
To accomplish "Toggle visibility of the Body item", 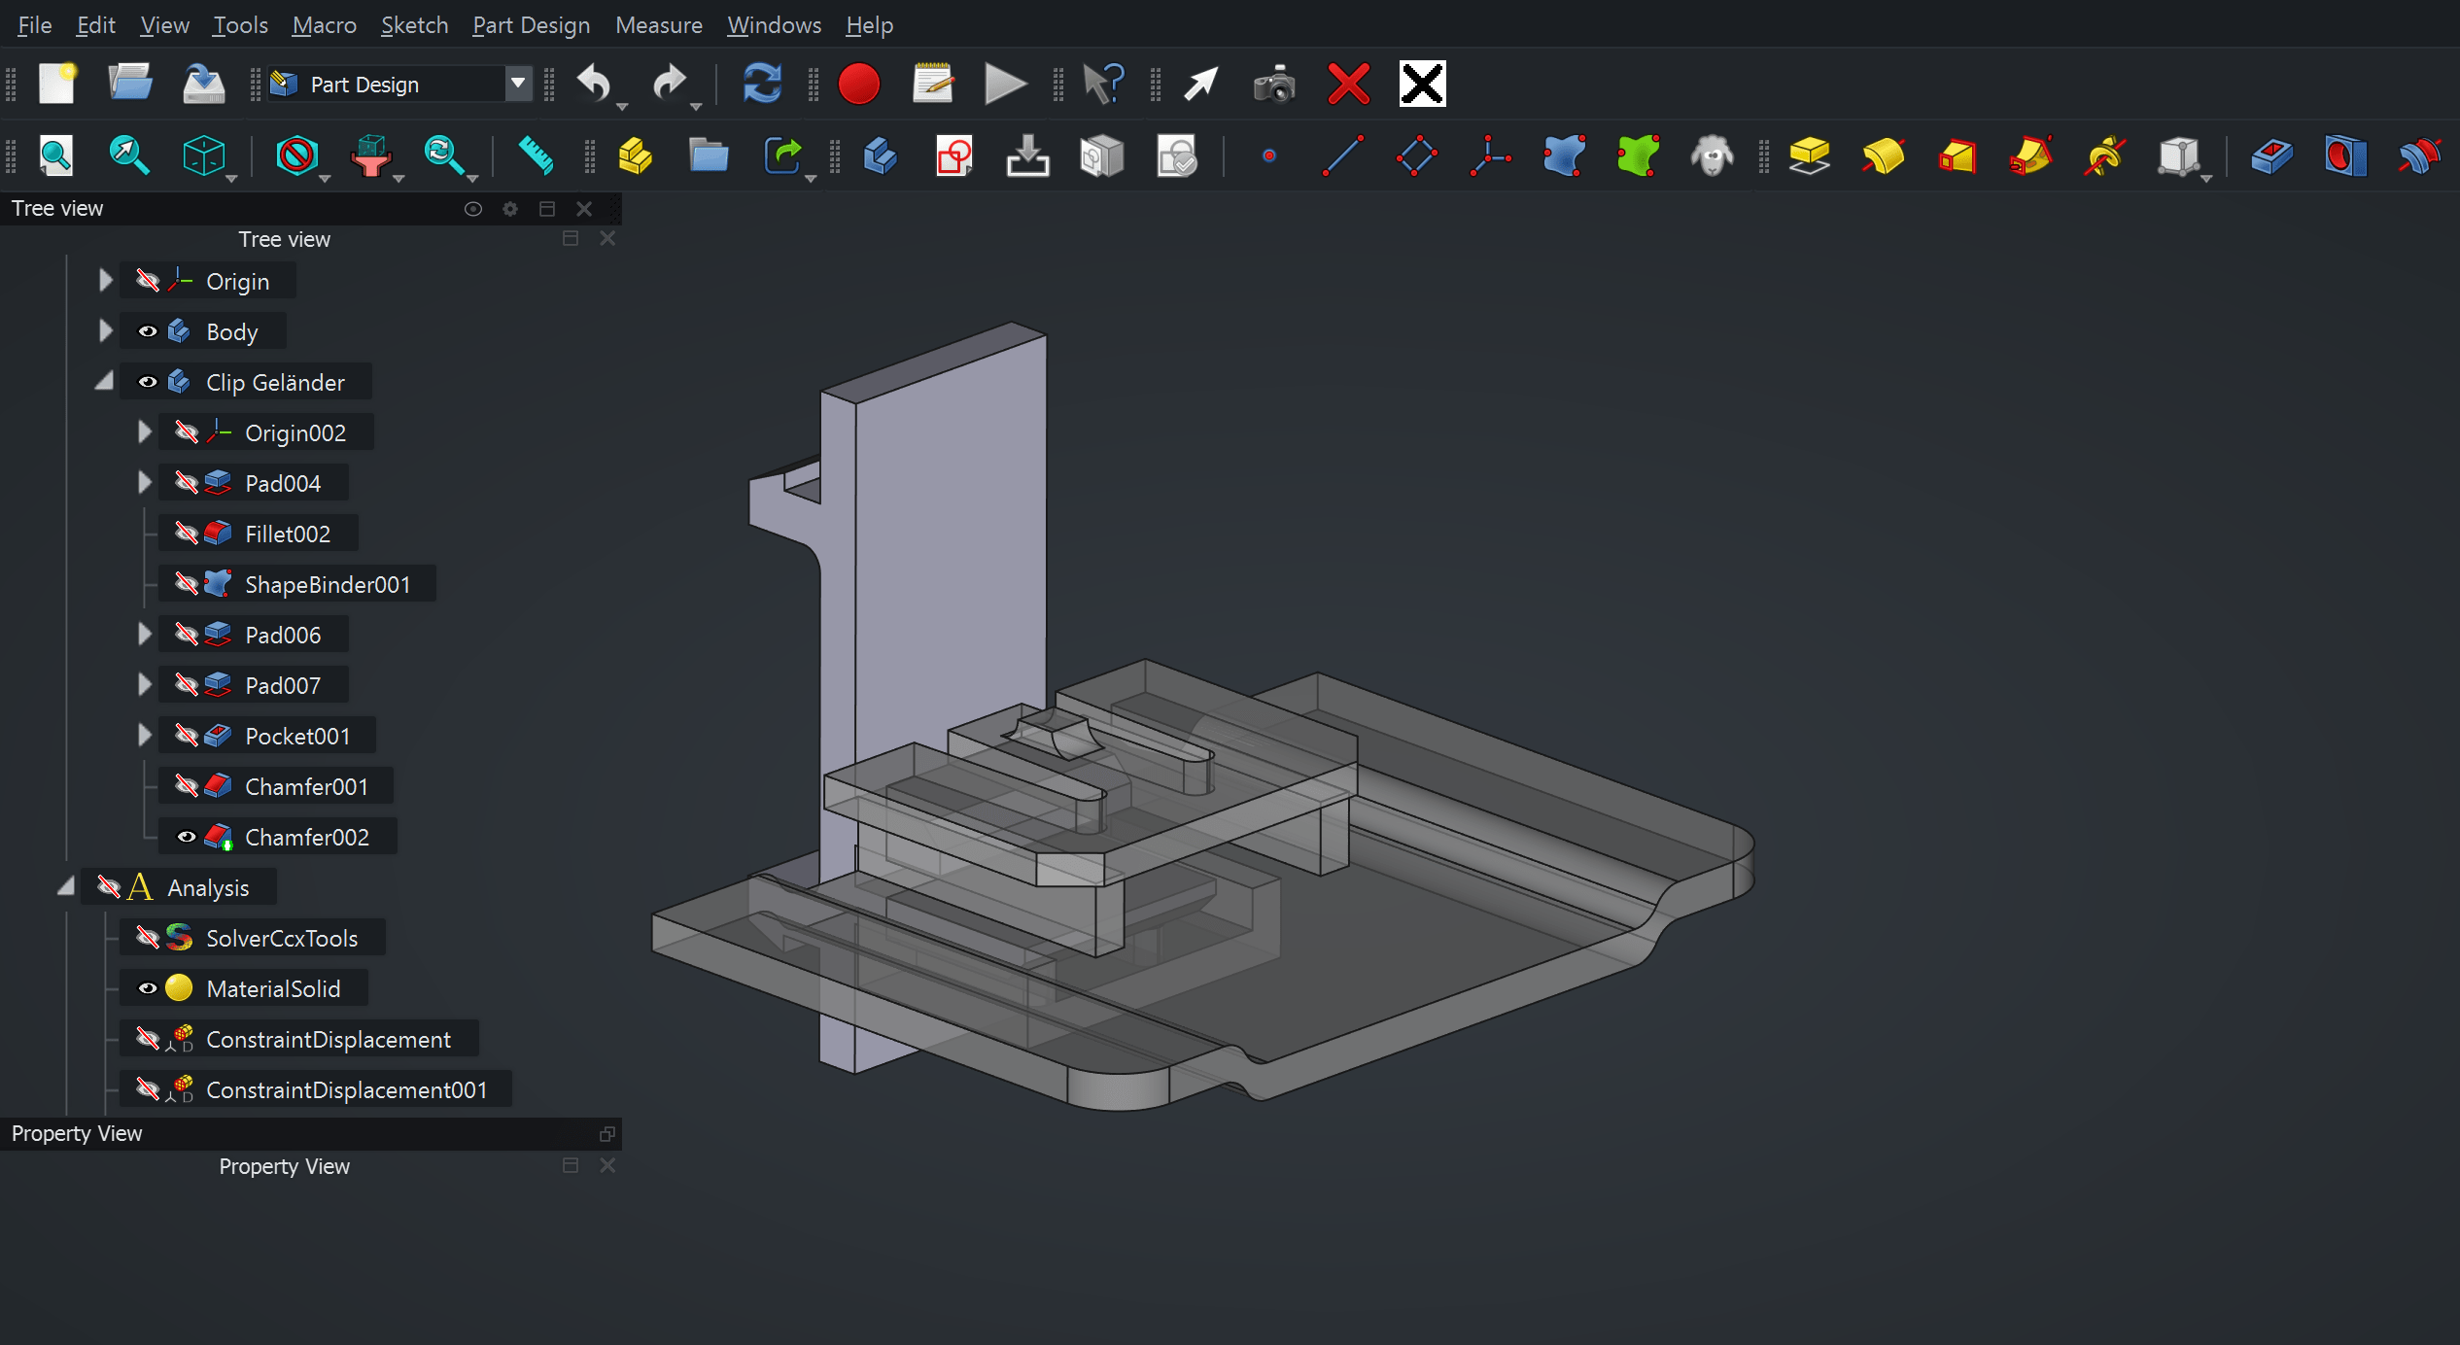I will coord(148,331).
